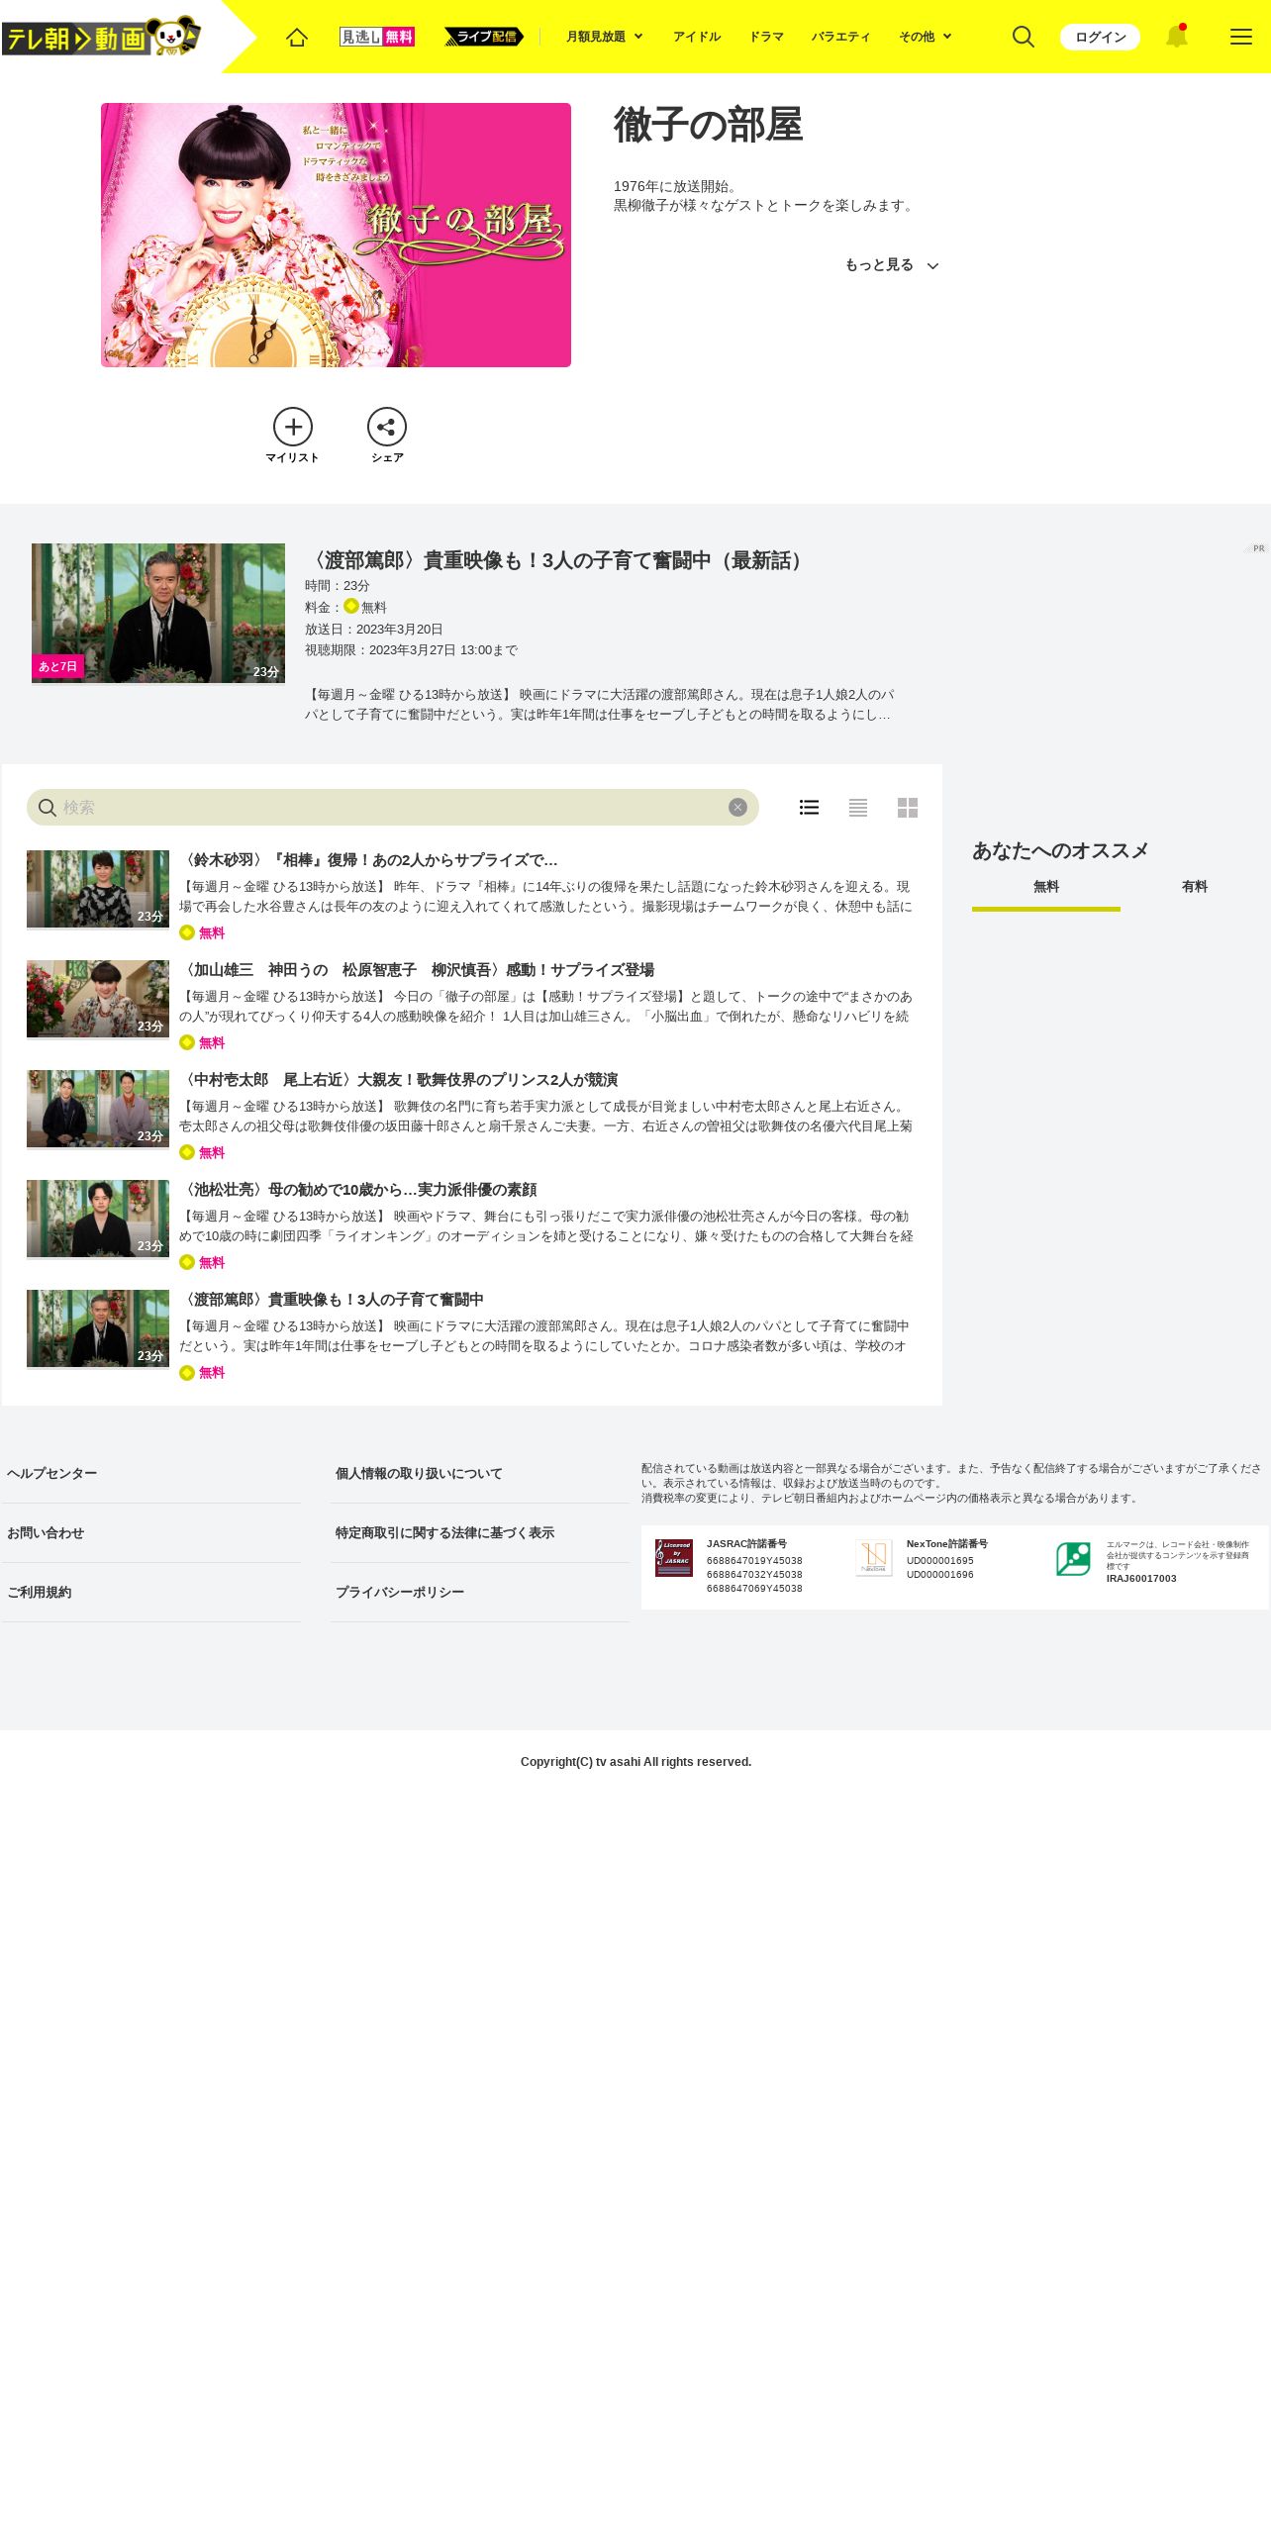Expand the その他 dropdown

pyautogui.click(x=926, y=37)
